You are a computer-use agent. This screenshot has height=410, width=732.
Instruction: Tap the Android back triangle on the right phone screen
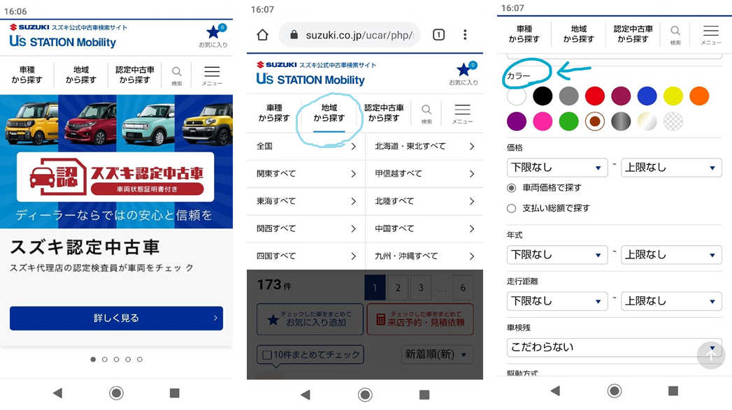(555, 391)
